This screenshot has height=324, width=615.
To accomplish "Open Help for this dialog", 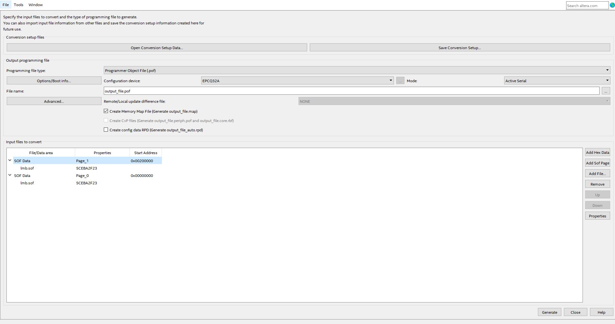I will pos(602,312).
